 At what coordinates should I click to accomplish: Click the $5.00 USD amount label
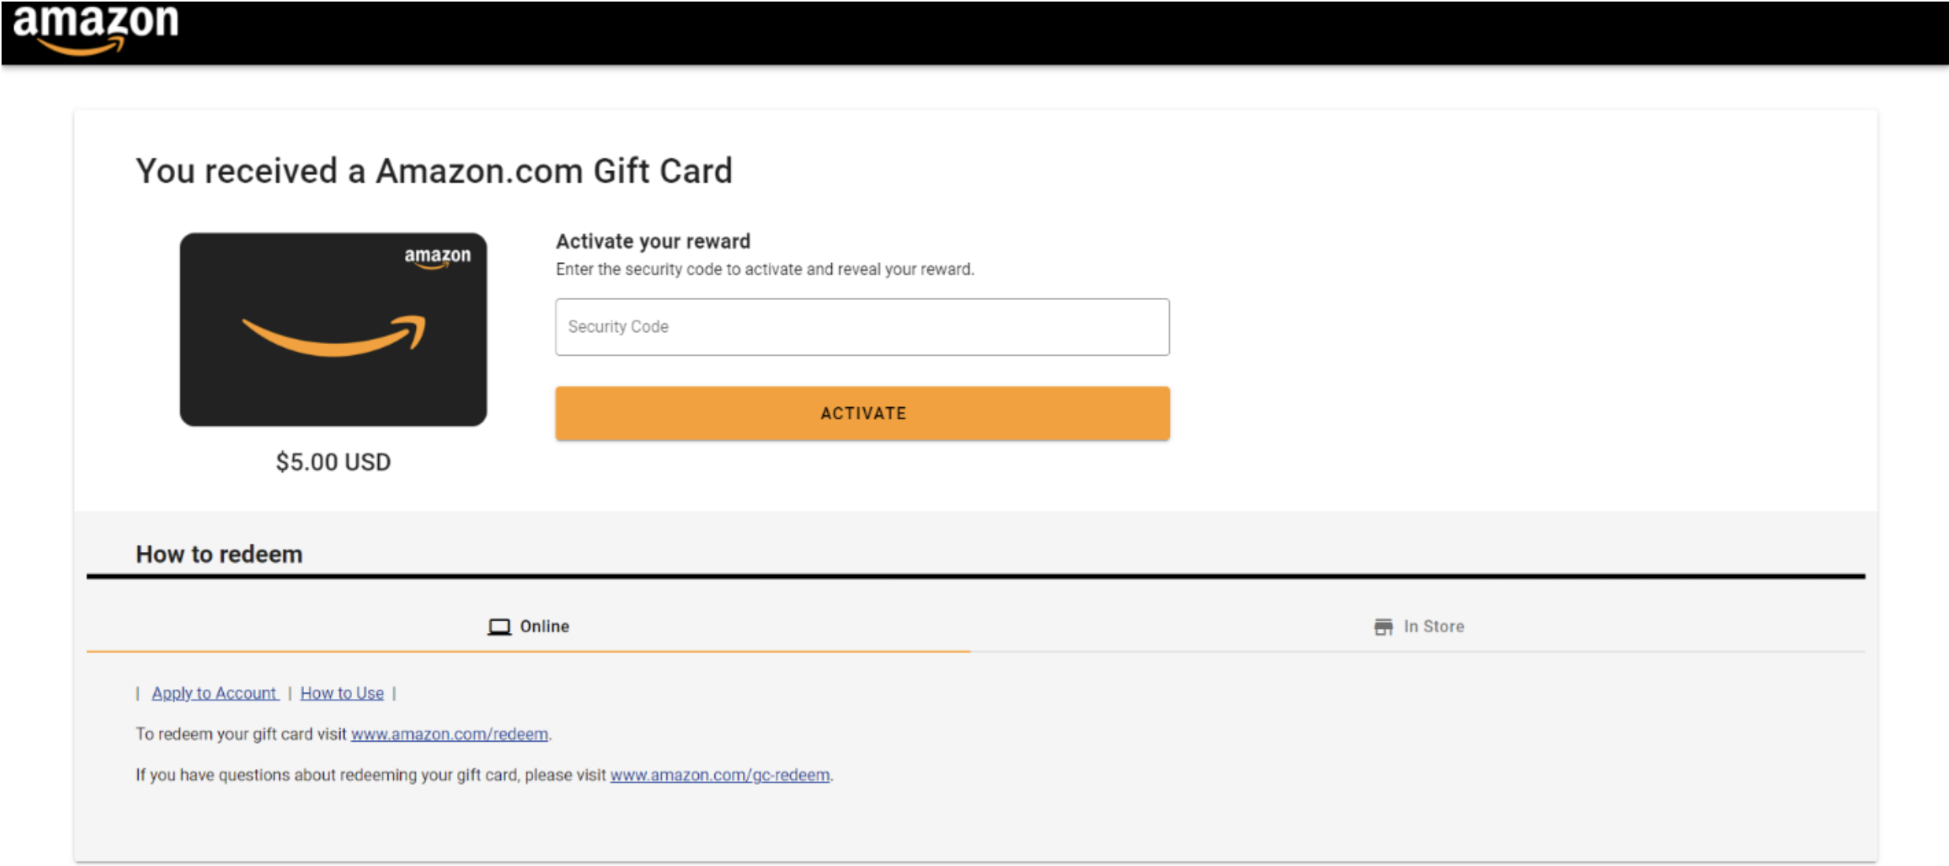[333, 462]
